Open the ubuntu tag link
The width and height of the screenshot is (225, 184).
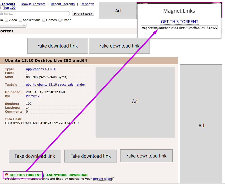point(31,85)
